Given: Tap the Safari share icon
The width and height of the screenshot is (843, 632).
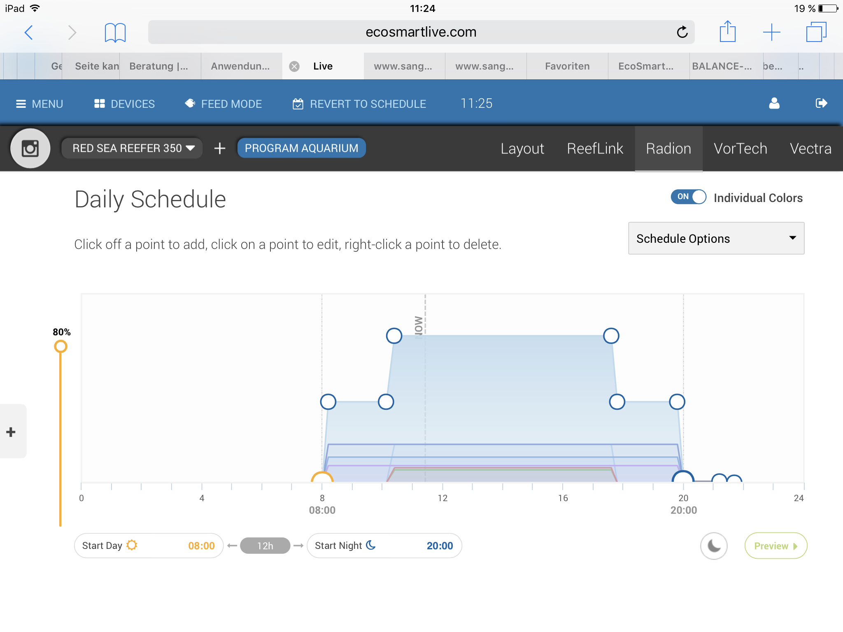Looking at the screenshot, I should click(727, 32).
